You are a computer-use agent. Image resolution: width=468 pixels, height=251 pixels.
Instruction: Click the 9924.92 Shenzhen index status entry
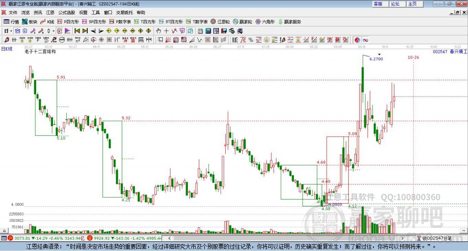[x=125, y=238]
